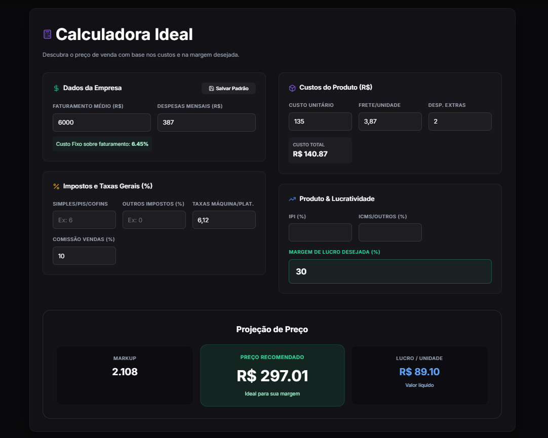Click the Despesas Mensais field showing 387
Screen dimensions: 548x438
point(206,122)
